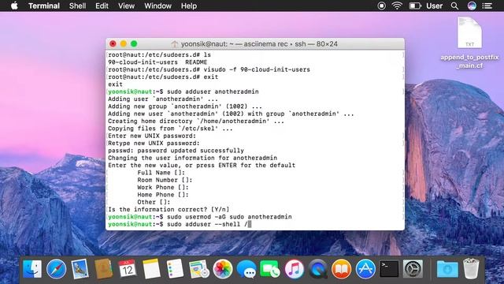The width and height of the screenshot is (504, 284).
Task: Click the screen recording status icon
Action: [x=381, y=6]
